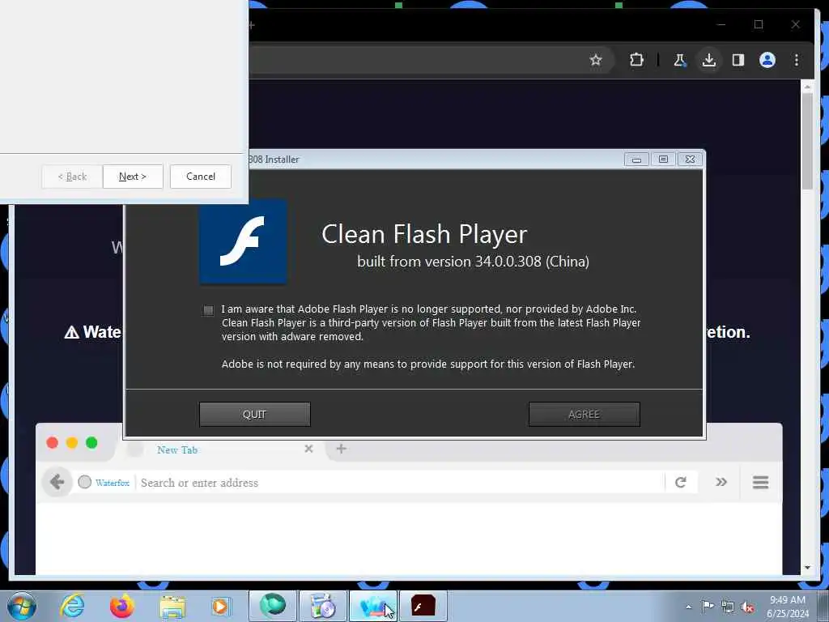Click Chrome page scrollbar thumb
This screenshot has width=829, height=622.
click(x=807, y=141)
